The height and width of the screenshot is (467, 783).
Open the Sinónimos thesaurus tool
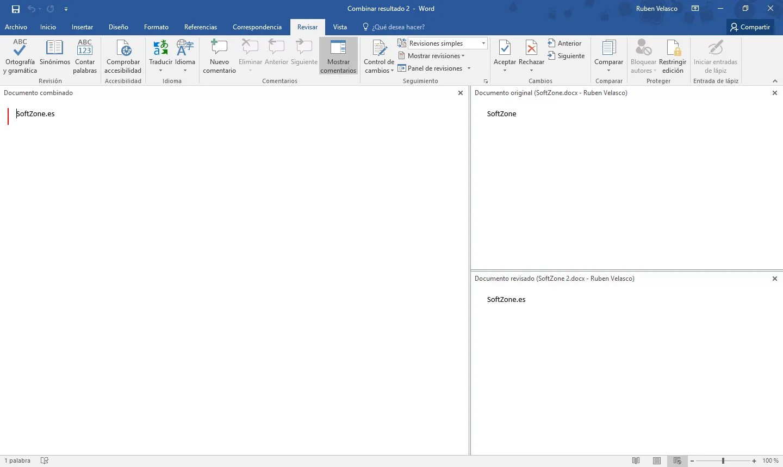pos(54,56)
